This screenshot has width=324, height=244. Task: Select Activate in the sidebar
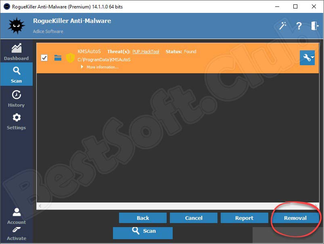[x=16, y=234]
